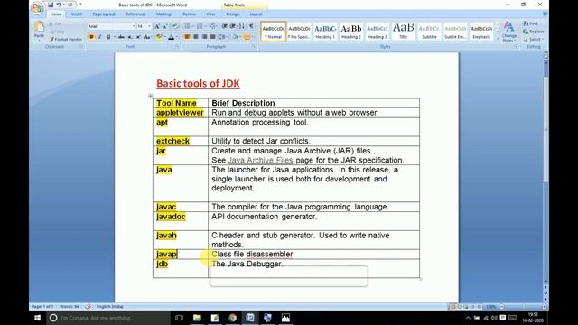The height and width of the screenshot is (325, 578).
Task: Increase paragraph indent
Action: click(x=233, y=26)
